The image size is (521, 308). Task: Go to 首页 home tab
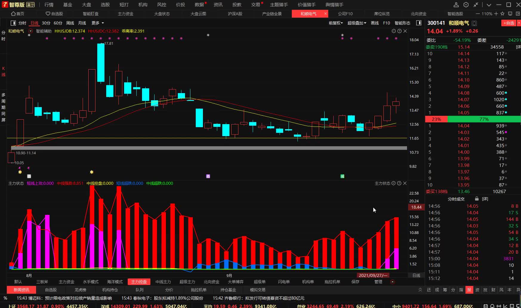pos(18,14)
